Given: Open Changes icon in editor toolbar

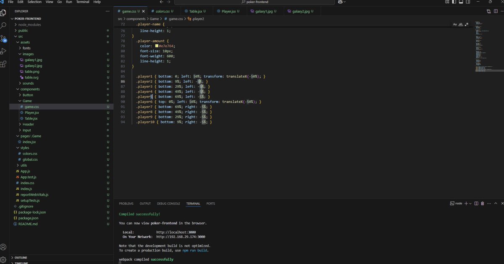Looking at the screenshot, I should click(489, 11).
